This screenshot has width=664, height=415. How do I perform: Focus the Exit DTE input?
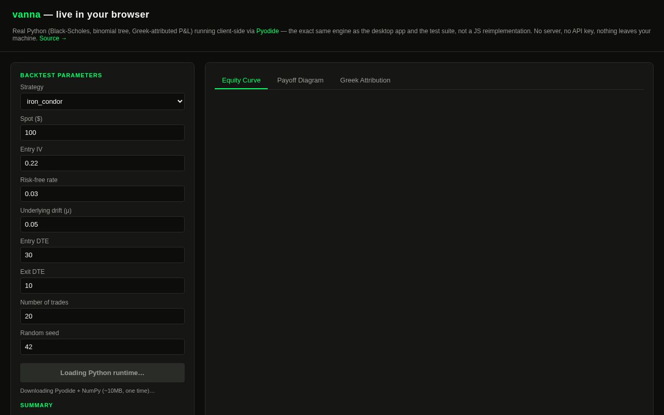pos(102,285)
